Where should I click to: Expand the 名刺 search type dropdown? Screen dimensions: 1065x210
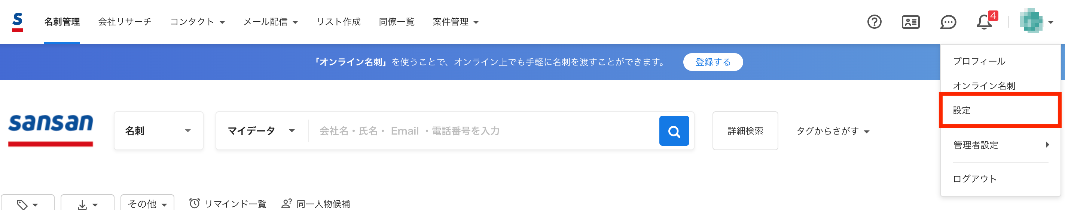pyautogui.click(x=158, y=131)
